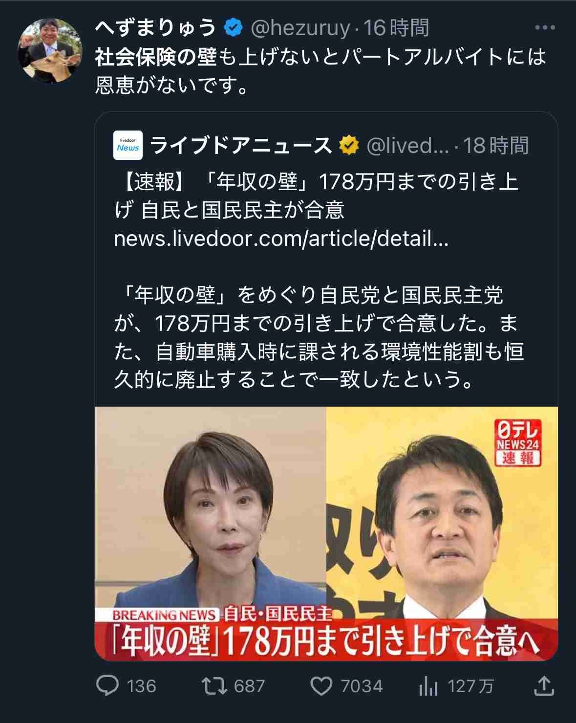Tap the 18時間 quoted post timestamp
Viewport: 576px width, 723px height.
click(496, 145)
